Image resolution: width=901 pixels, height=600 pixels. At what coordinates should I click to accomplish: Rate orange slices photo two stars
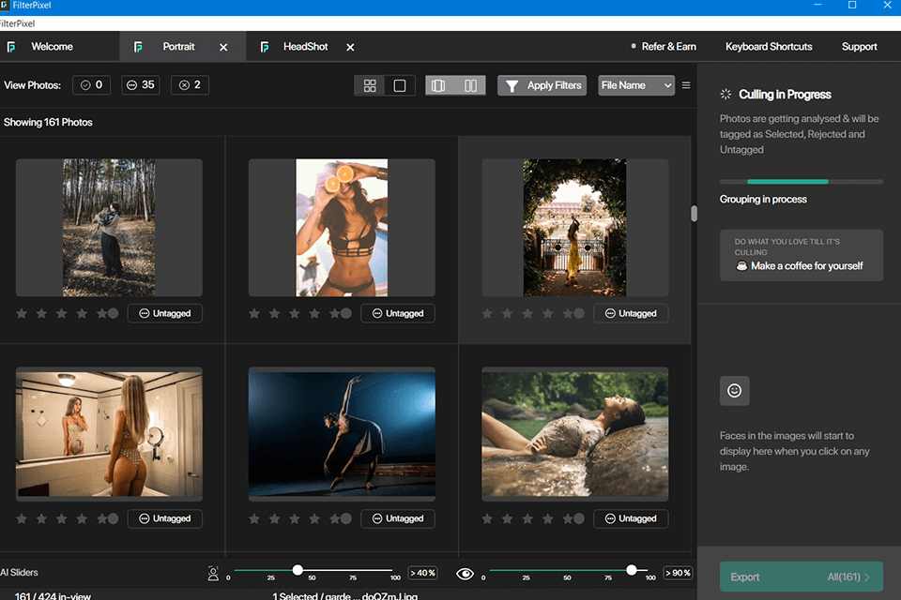click(275, 313)
